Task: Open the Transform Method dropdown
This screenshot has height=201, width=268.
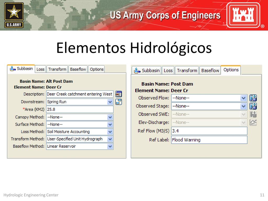Action: coord(110,139)
